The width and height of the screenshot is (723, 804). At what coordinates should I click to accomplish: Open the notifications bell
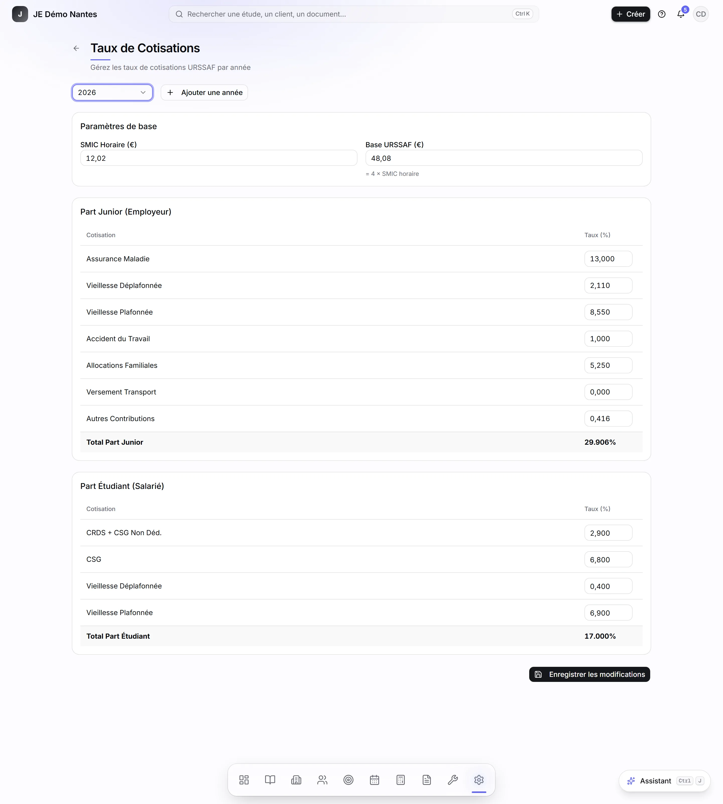(x=681, y=14)
